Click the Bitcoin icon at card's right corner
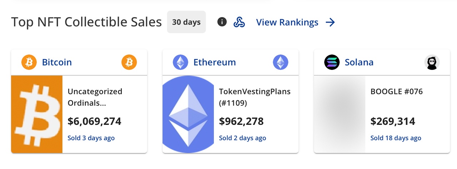This screenshot has height=169, width=457. (x=129, y=63)
